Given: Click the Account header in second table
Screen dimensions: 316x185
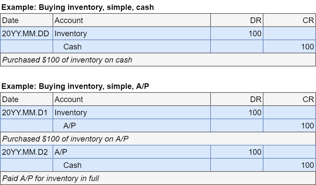Looking at the screenshot, I should tap(69, 99).
